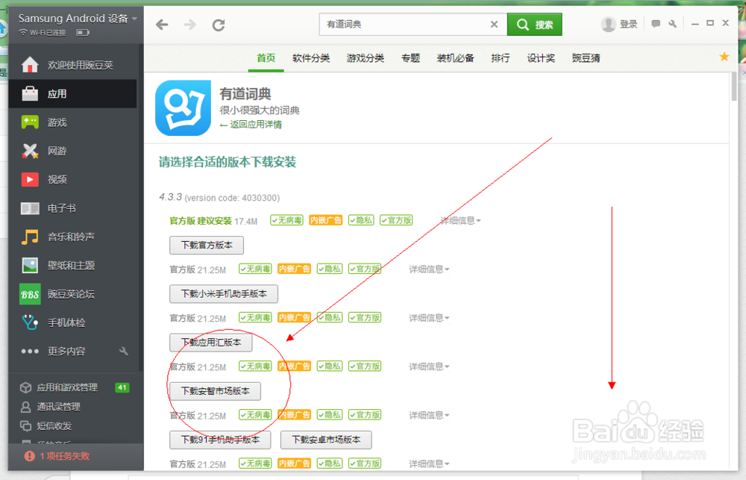Viewport: 746px width, 480px height.
Task: Reload the page with refresh icon
Action: click(x=219, y=25)
